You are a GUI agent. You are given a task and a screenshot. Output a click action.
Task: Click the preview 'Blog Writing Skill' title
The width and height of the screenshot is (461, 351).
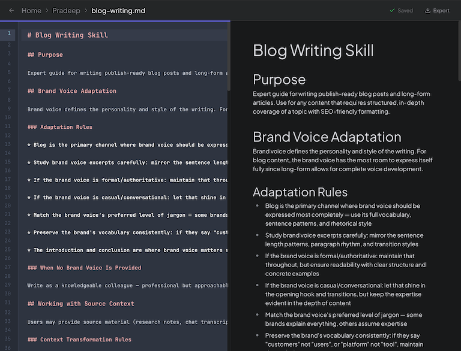tap(313, 50)
